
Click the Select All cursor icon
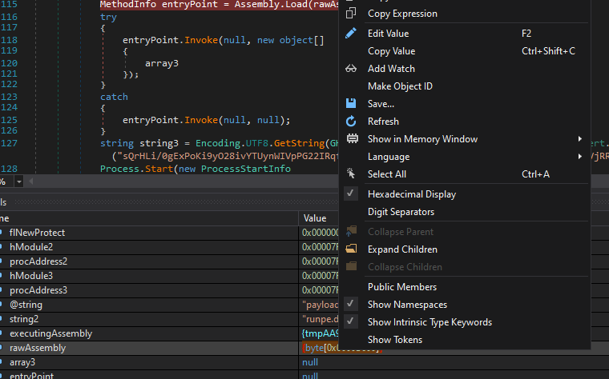(x=351, y=174)
